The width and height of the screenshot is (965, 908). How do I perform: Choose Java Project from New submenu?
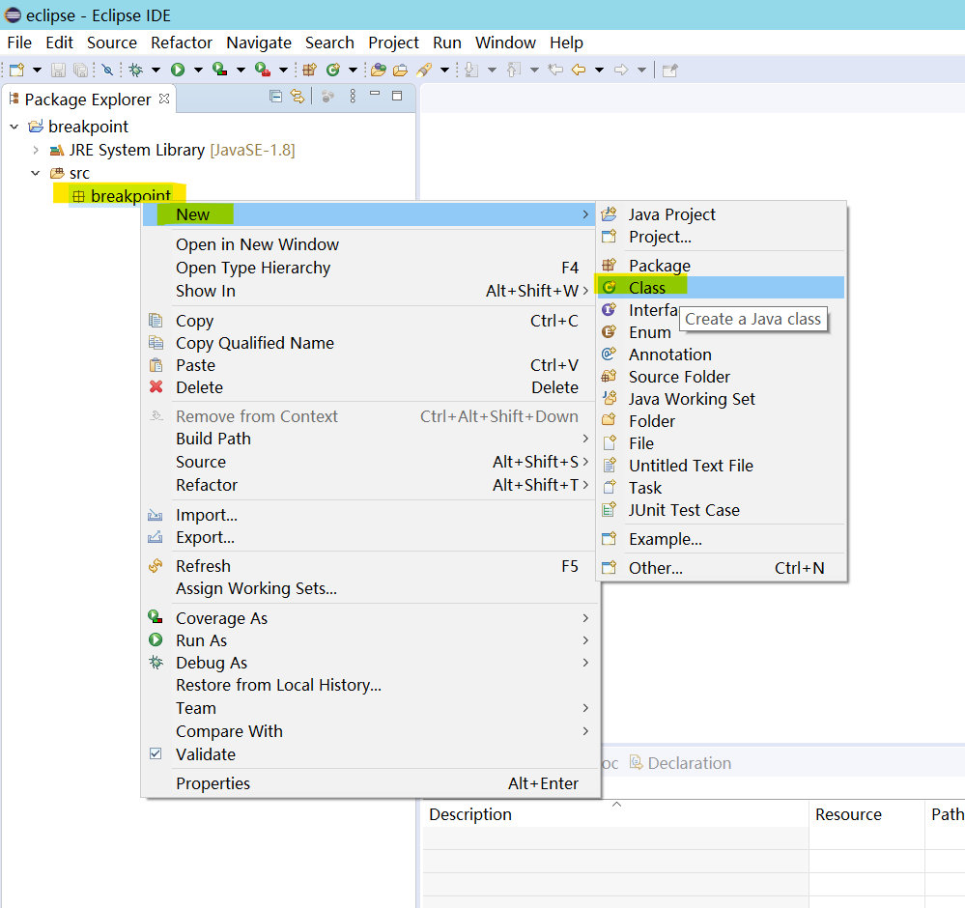(721, 214)
